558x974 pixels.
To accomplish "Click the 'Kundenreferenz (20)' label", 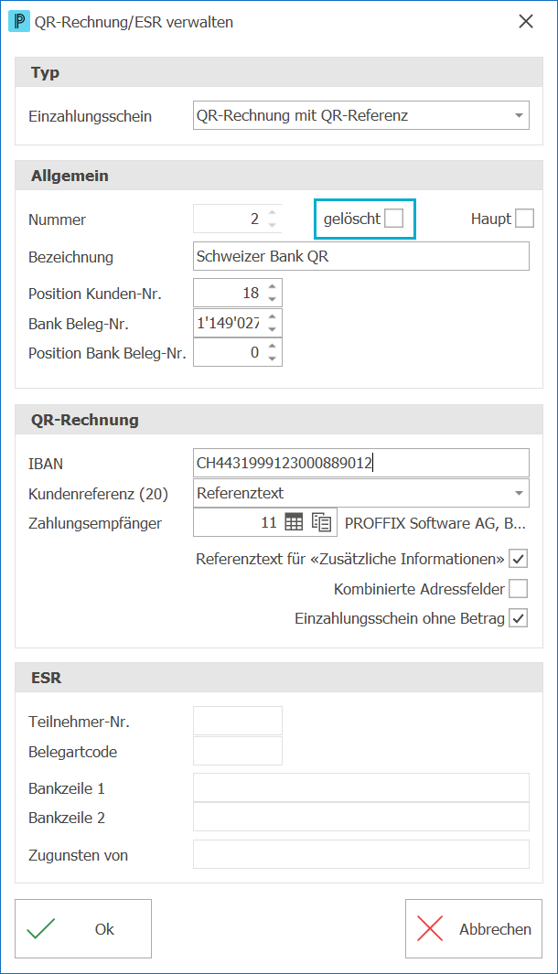I will pos(98,494).
